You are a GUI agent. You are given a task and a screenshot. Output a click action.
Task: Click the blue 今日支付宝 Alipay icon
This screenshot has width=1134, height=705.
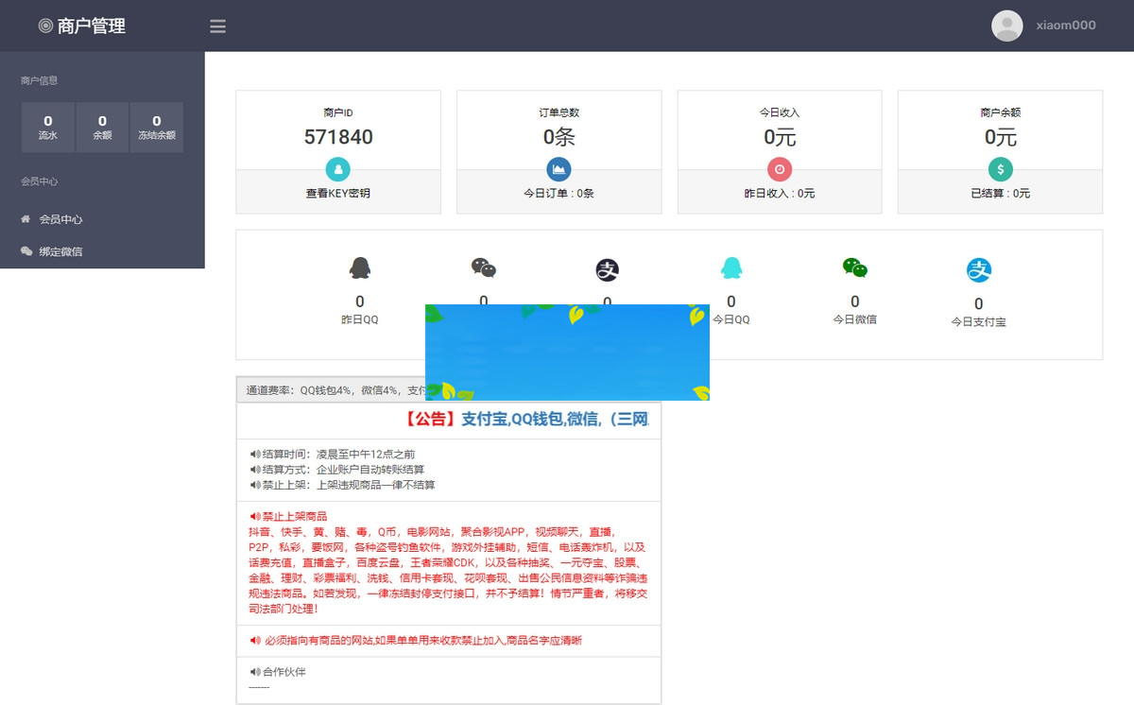[x=978, y=268]
